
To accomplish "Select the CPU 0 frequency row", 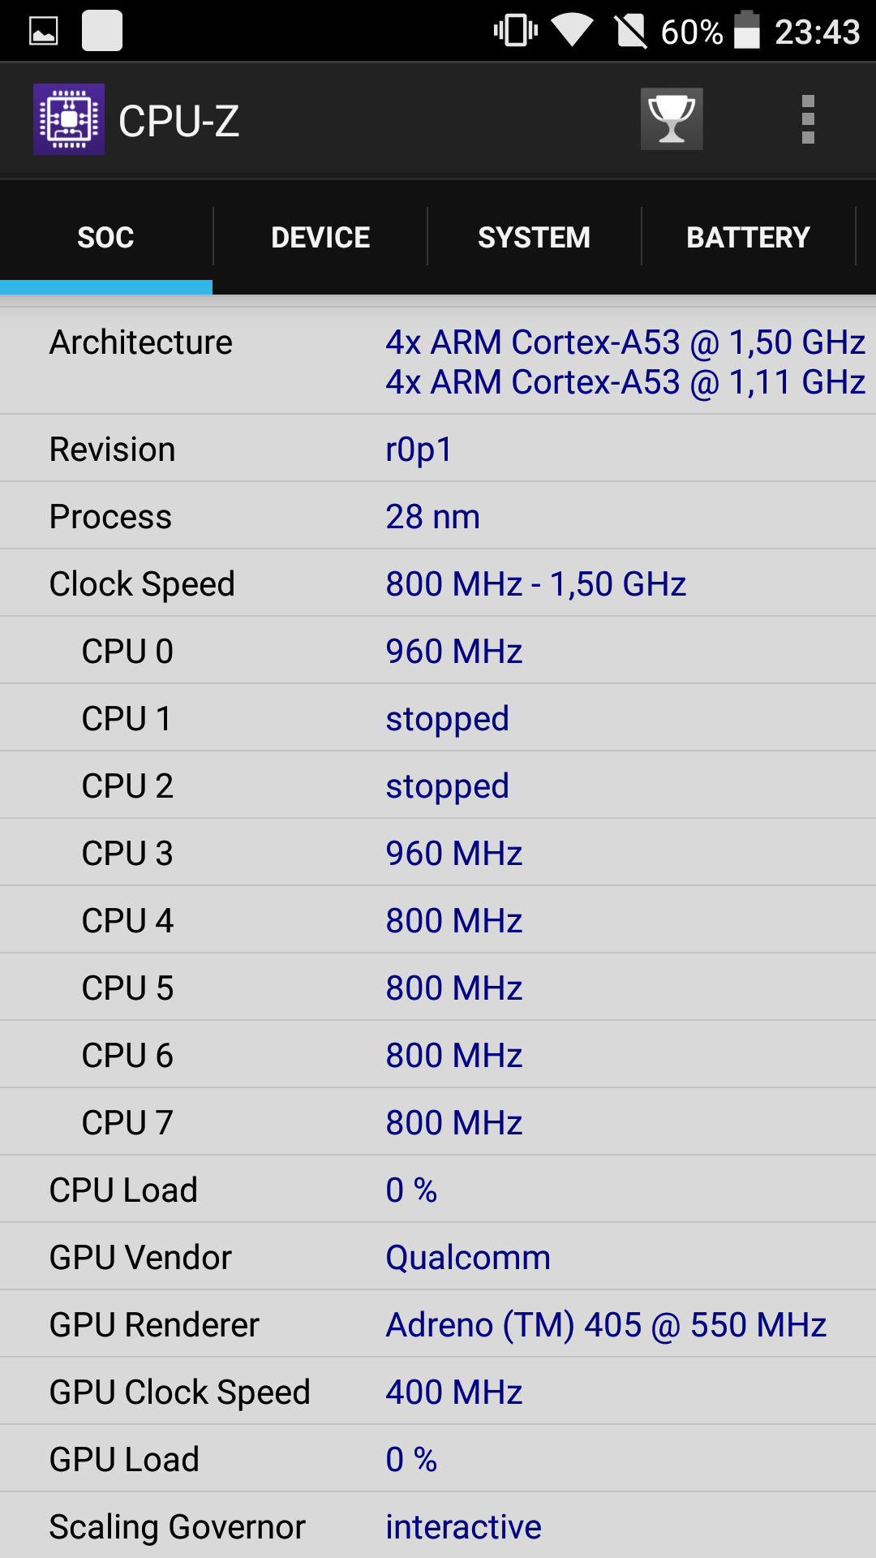I will click(x=438, y=651).
